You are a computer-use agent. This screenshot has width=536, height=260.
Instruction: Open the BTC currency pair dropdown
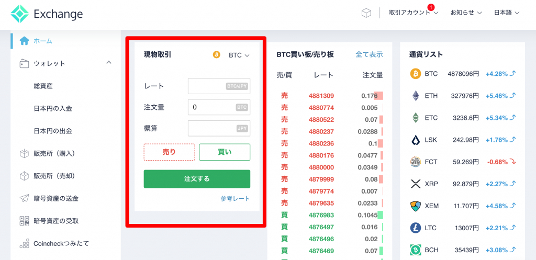coord(238,55)
